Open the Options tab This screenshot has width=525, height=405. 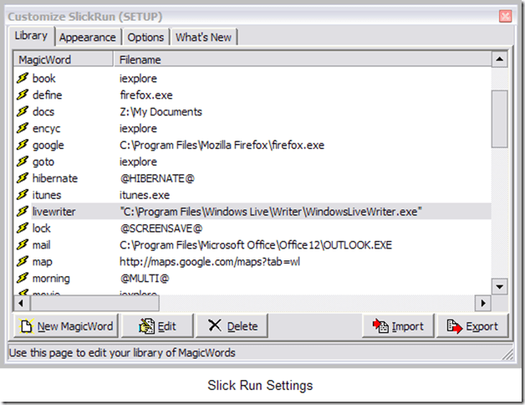pos(145,38)
